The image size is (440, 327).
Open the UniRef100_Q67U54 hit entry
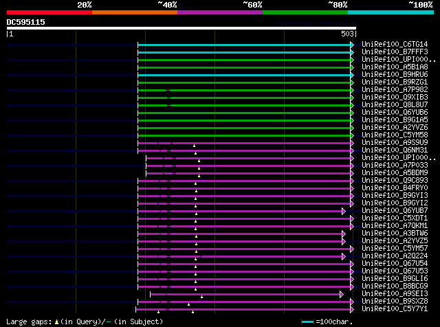coord(385,264)
